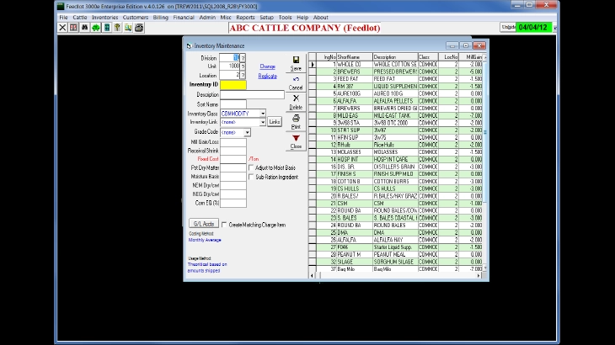Open the Cattle menu
The image size is (615, 345).
80,17
